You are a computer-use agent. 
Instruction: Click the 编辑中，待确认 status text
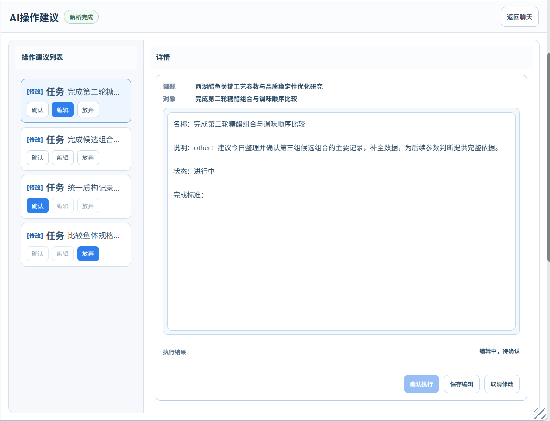point(500,351)
